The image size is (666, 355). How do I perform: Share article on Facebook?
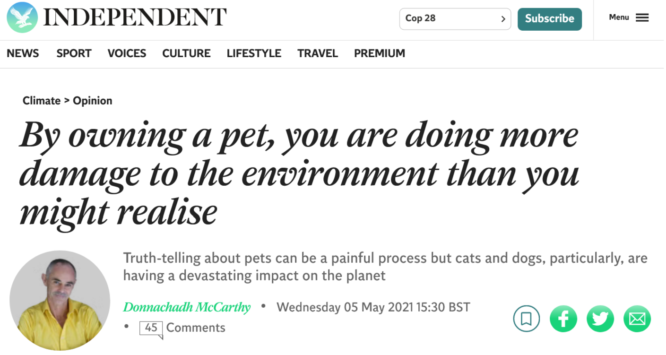(563, 319)
